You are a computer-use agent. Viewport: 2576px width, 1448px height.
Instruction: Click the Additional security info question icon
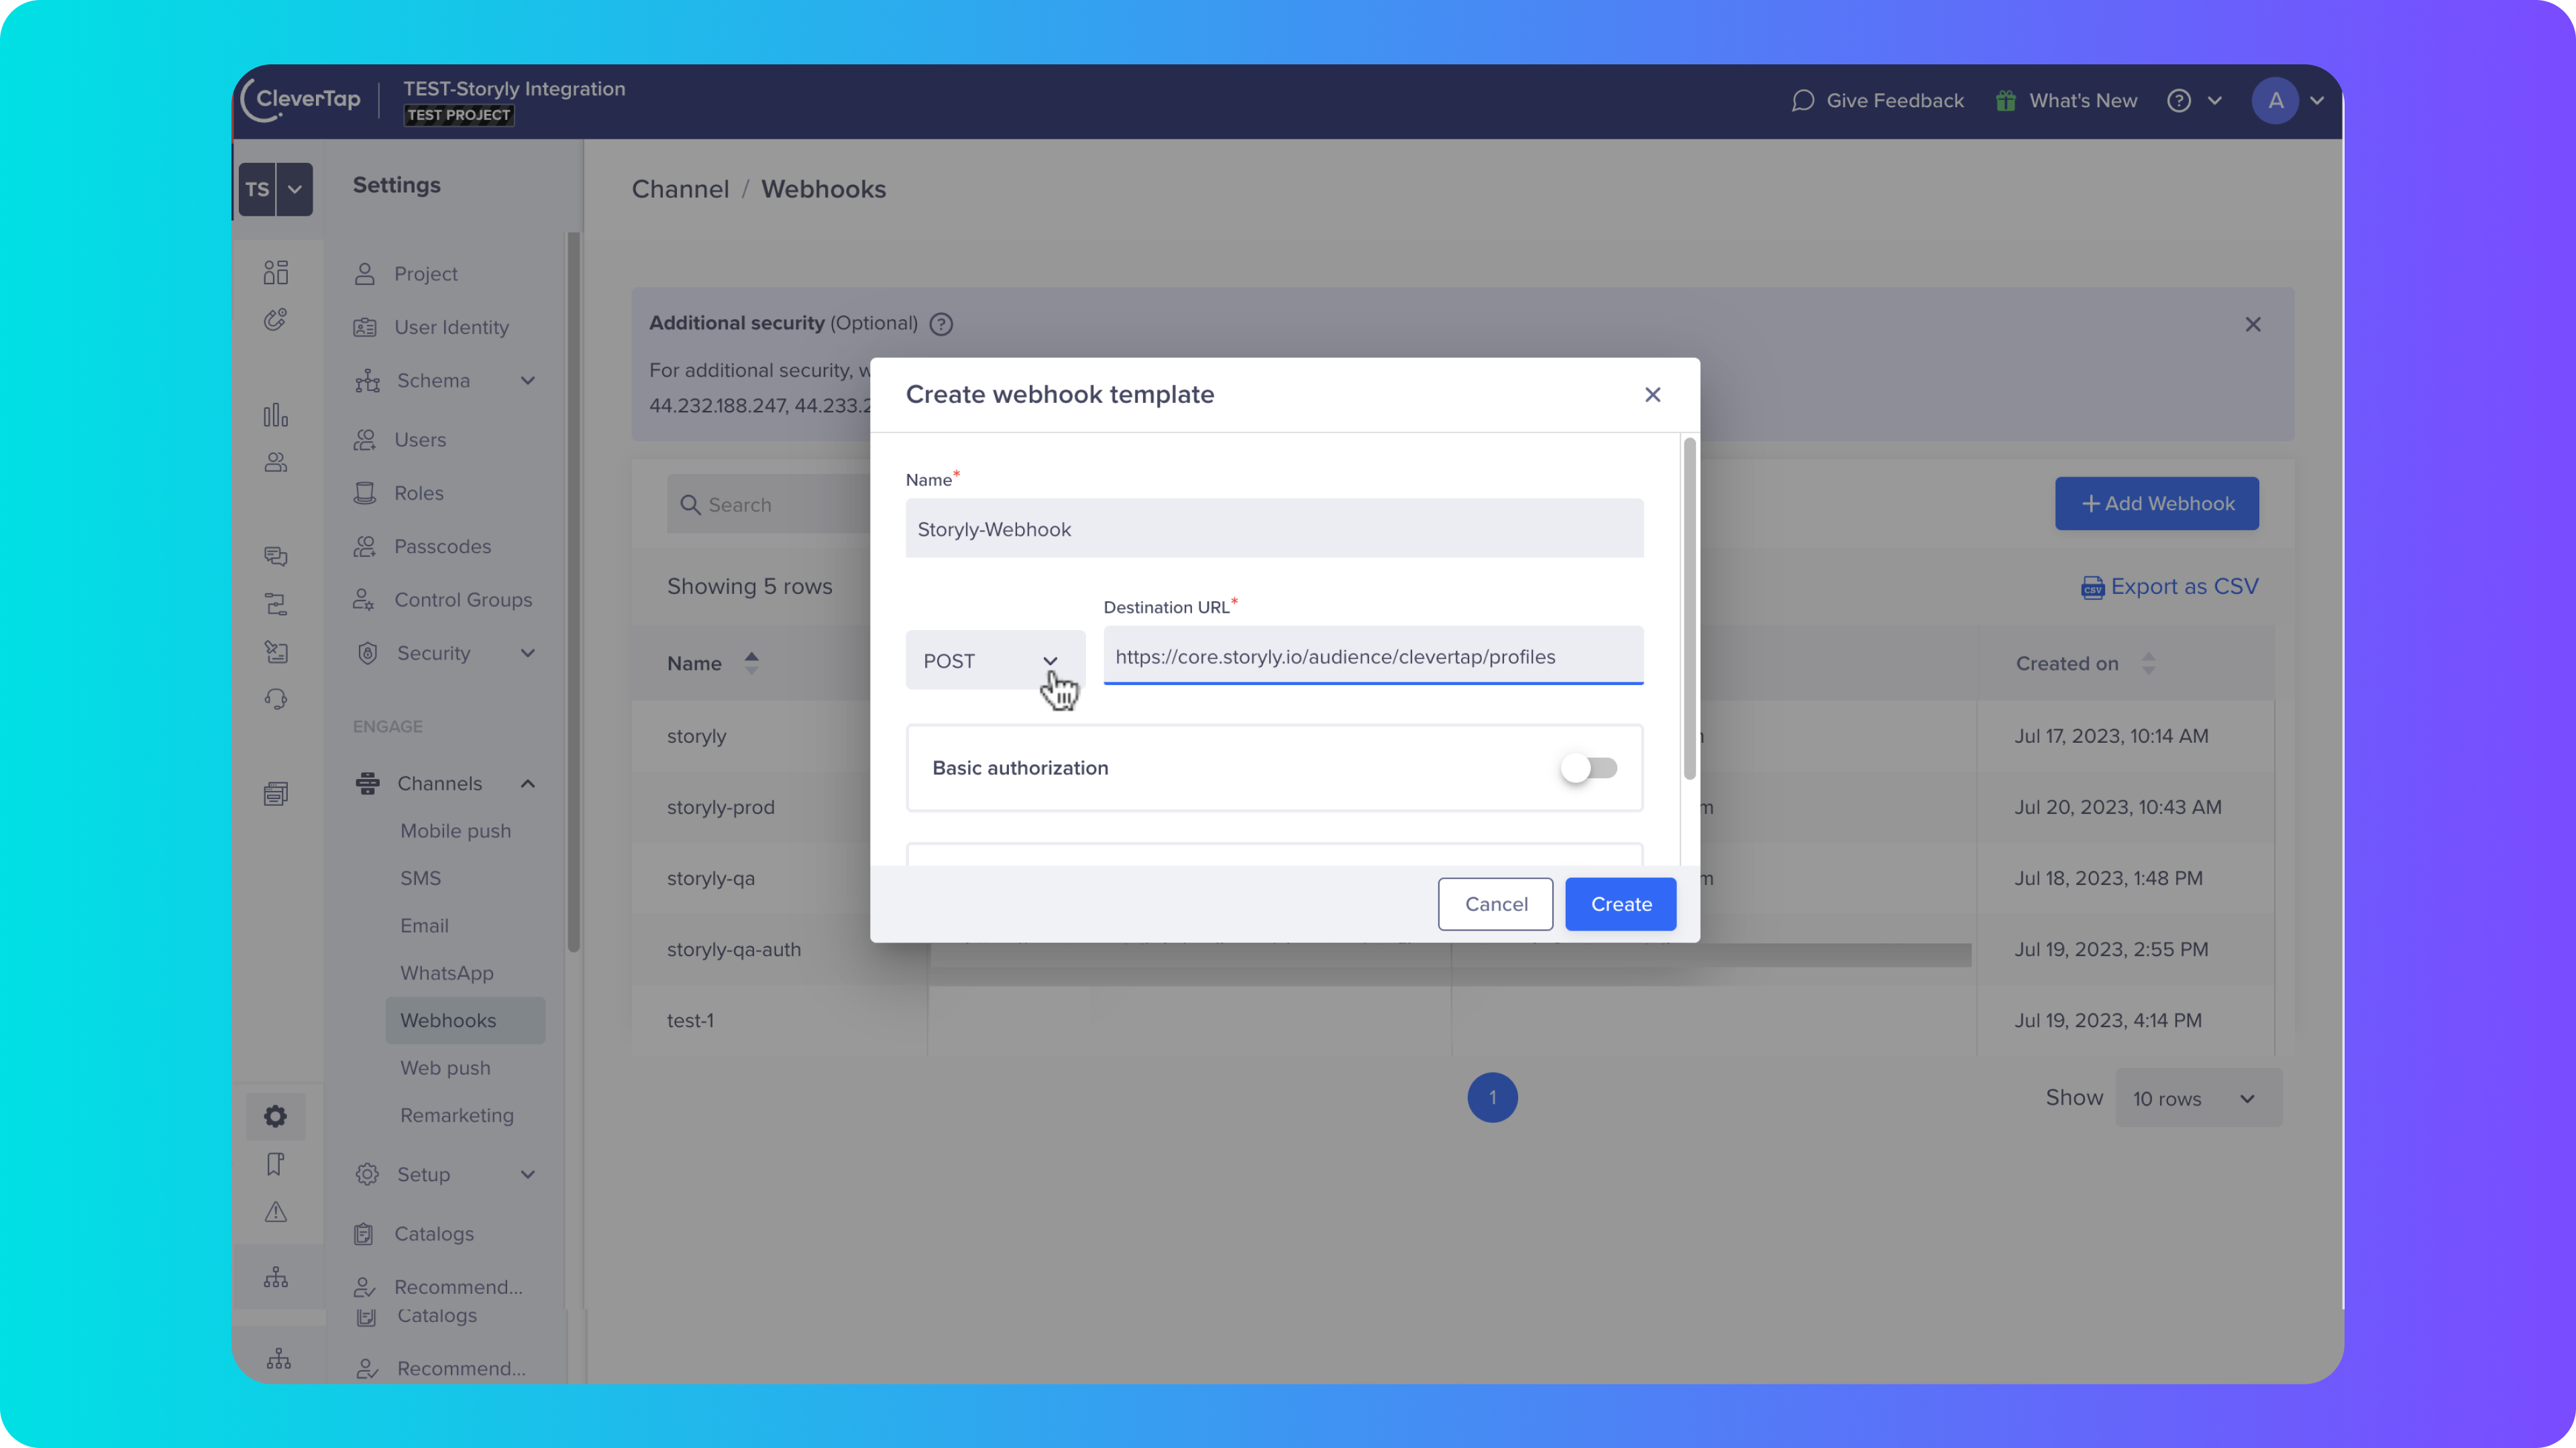click(941, 324)
